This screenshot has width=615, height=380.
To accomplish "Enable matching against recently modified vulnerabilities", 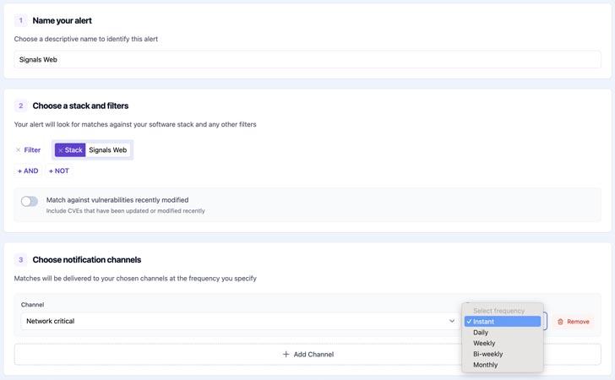I will click(30, 201).
